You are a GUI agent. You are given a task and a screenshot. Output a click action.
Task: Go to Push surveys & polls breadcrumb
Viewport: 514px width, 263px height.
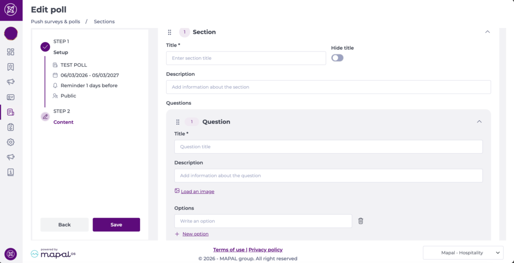coord(56,22)
